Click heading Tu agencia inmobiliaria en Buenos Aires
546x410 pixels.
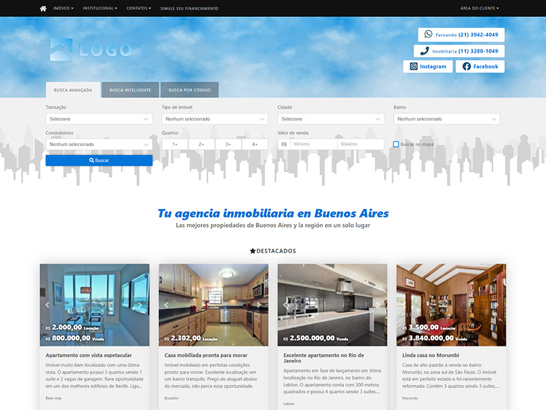tap(273, 213)
